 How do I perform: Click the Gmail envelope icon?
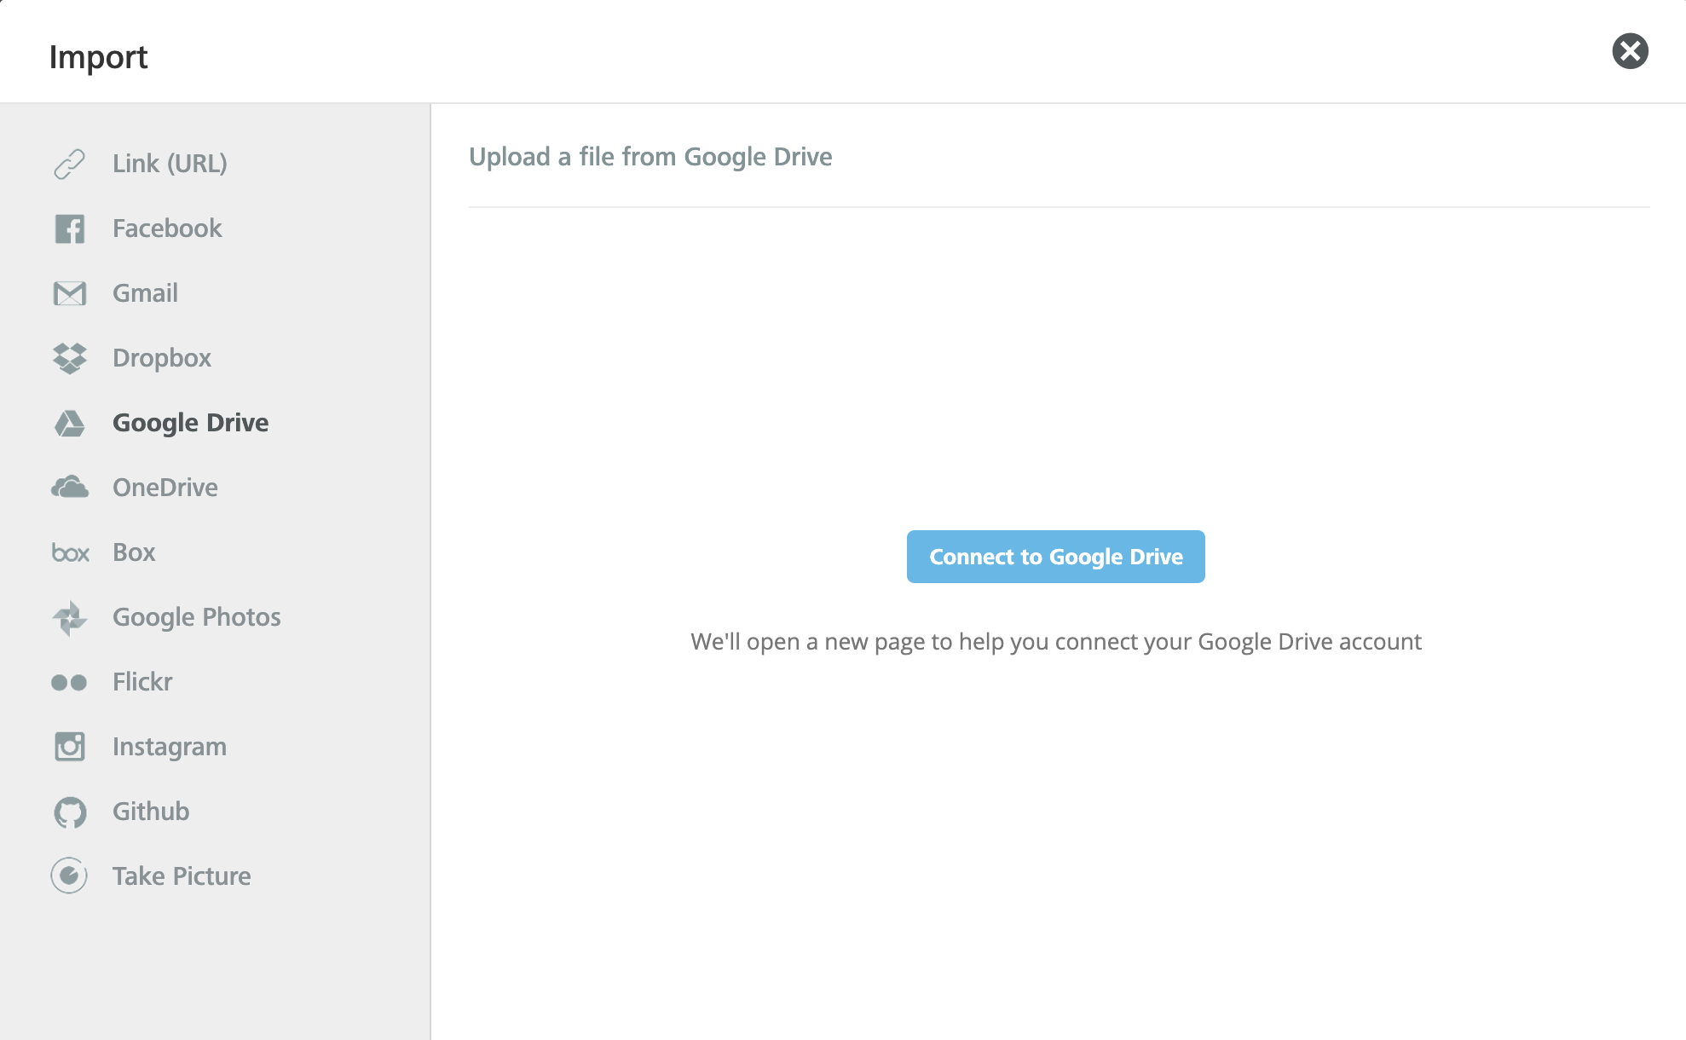coord(70,293)
